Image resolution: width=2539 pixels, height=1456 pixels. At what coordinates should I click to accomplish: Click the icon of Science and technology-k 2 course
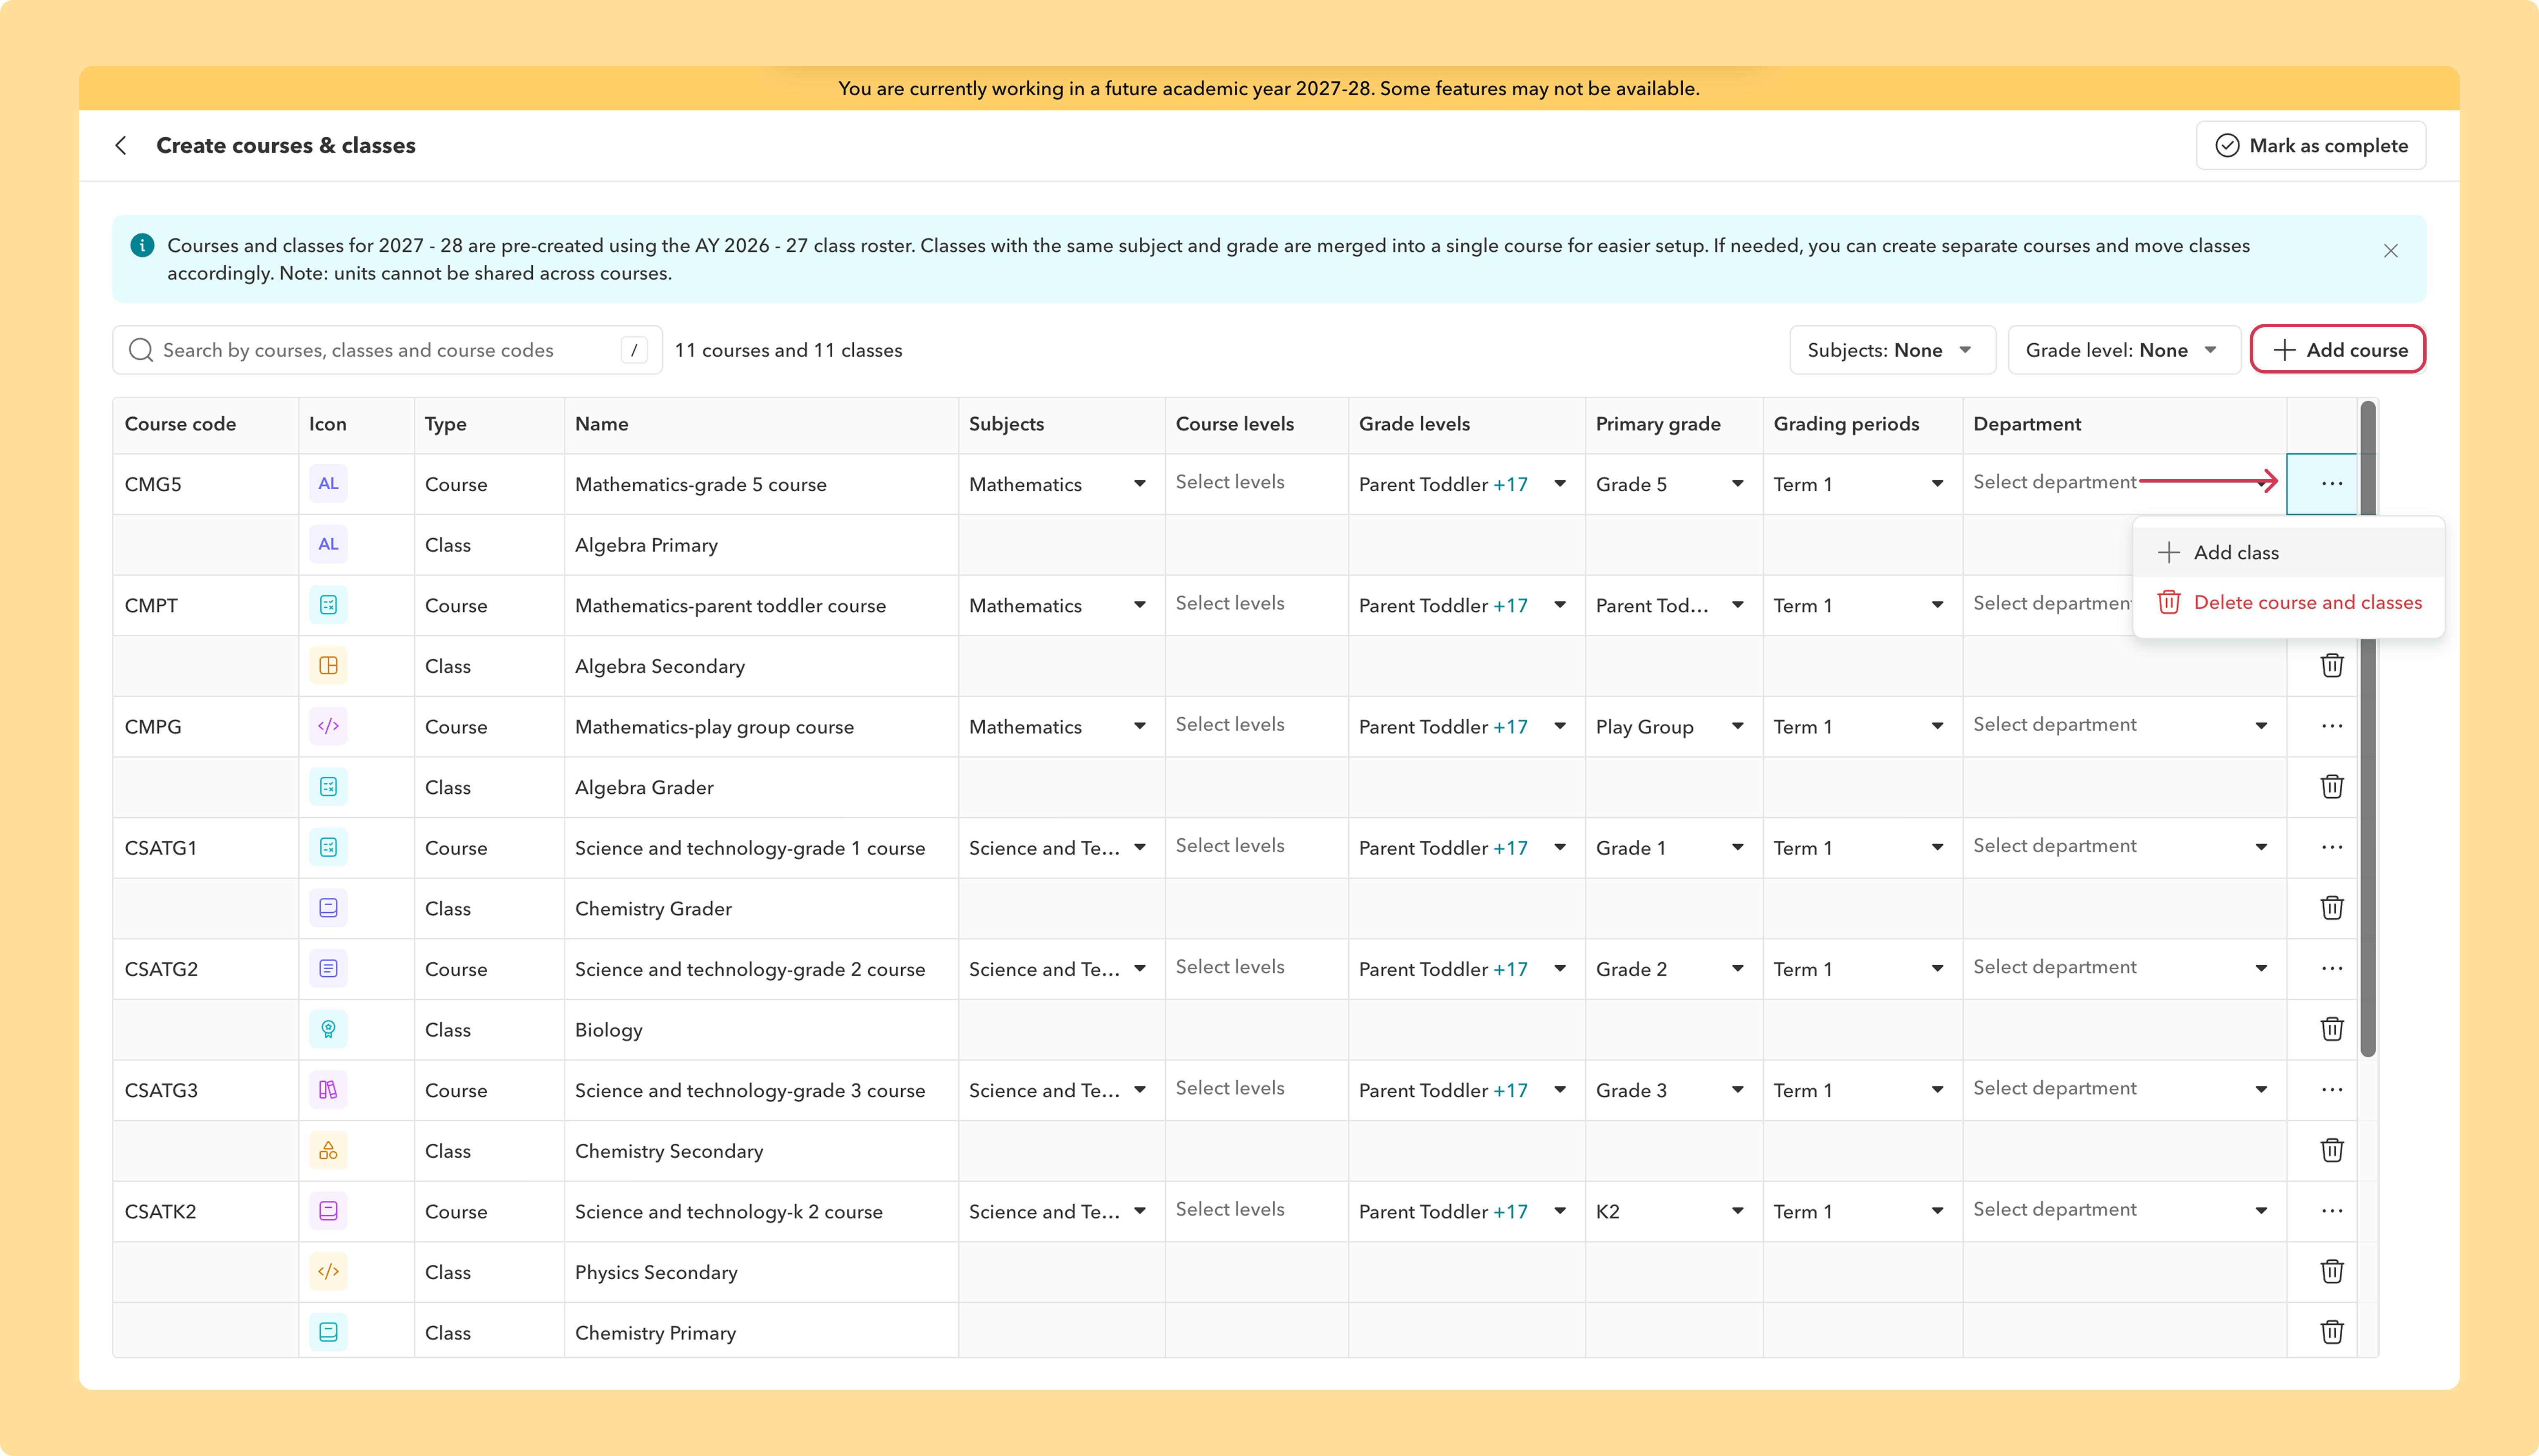coord(328,1211)
